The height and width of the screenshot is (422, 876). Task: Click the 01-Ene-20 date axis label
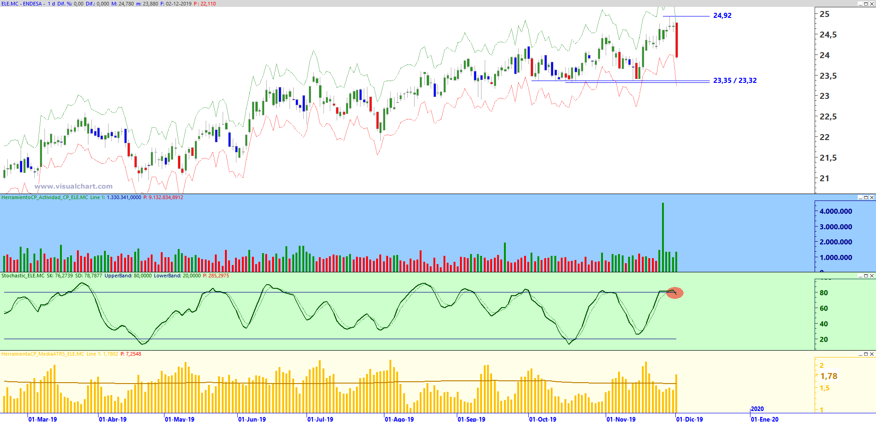(765, 419)
